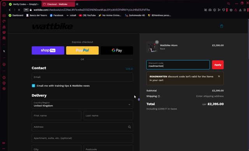Viewport: 249px width, 151px height.
Task: Click the Wattbike Atom product thumbnail
Action: tap(152, 47)
